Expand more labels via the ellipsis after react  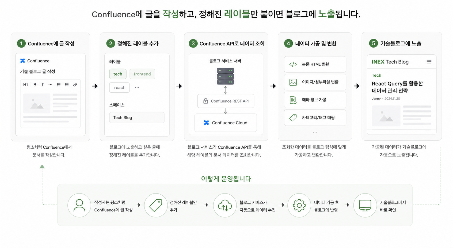pos(137,88)
